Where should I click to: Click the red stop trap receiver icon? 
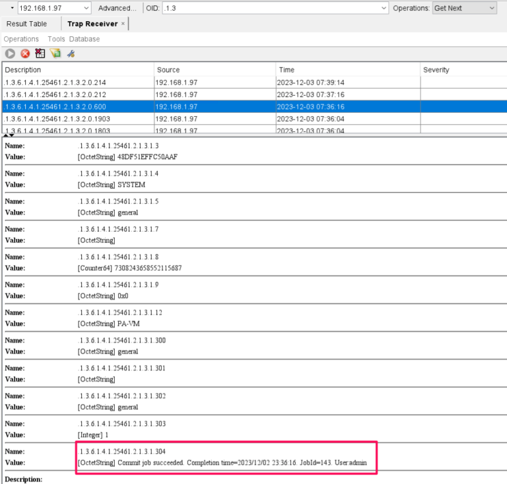click(x=25, y=53)
